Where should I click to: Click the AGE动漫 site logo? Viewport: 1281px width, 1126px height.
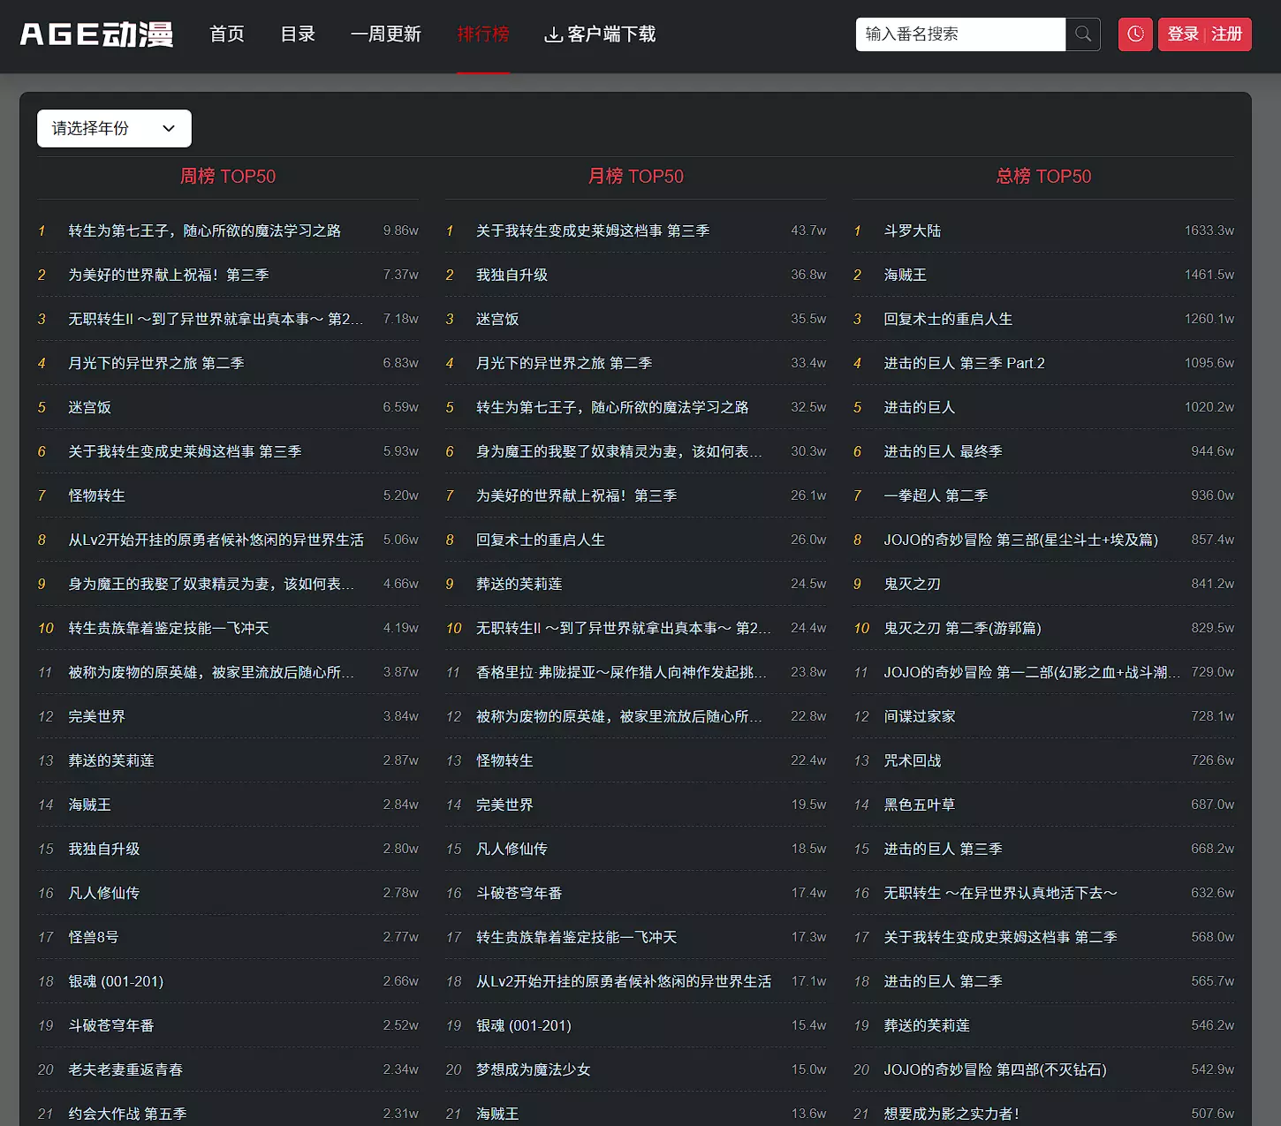96,34
